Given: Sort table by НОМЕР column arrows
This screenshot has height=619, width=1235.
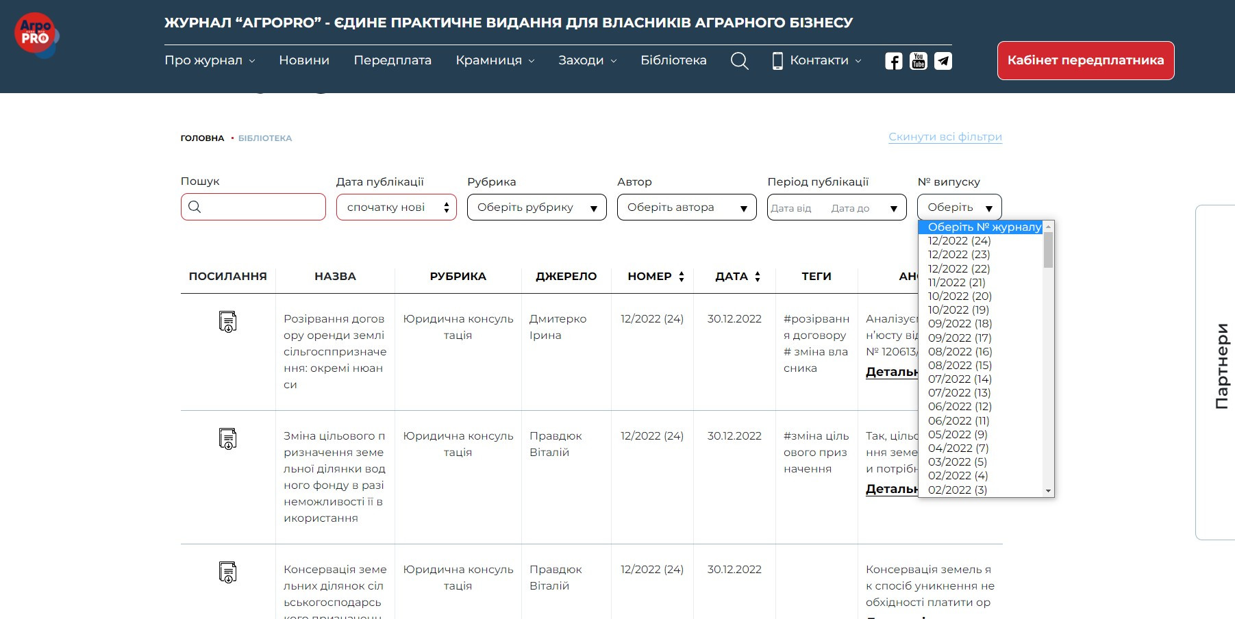Looking at the screenshot, I should (x=682, y=277).
